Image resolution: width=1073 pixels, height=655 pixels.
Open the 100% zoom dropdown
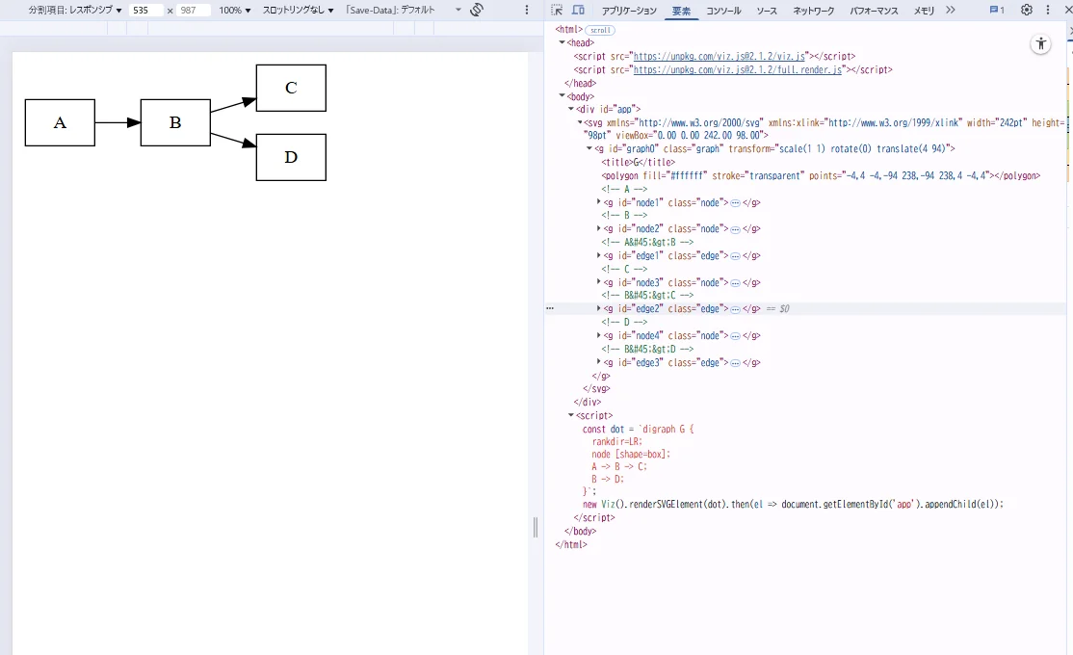[234, 10]
